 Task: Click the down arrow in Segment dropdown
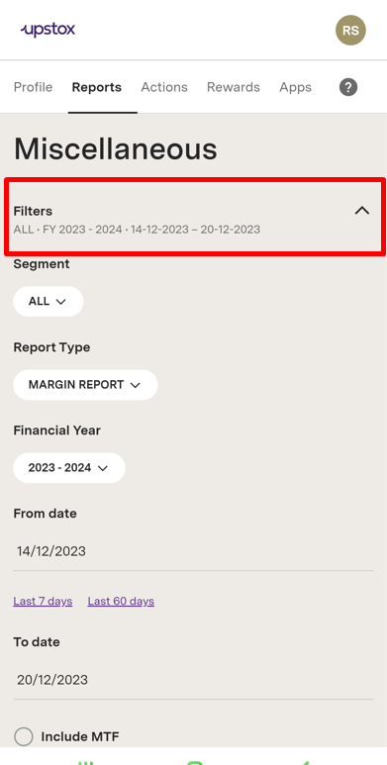pos(61,302)
